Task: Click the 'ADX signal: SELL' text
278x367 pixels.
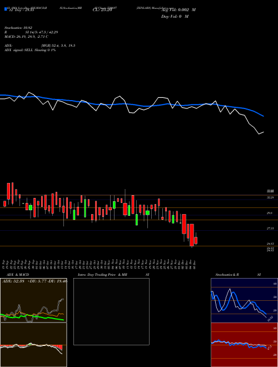Action: (x=19, y=50)
